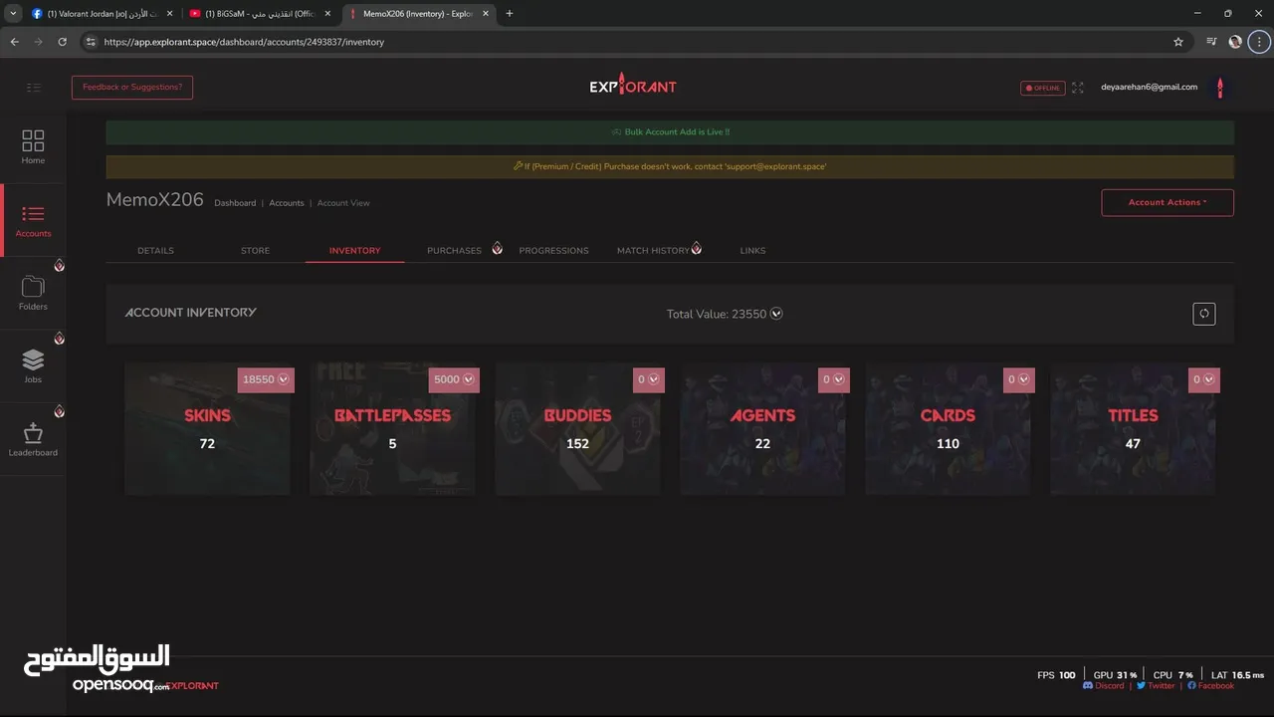Close the MemoX206 Inventory browser tab
Screen dimensions: 1274x717
pos(486,13)
